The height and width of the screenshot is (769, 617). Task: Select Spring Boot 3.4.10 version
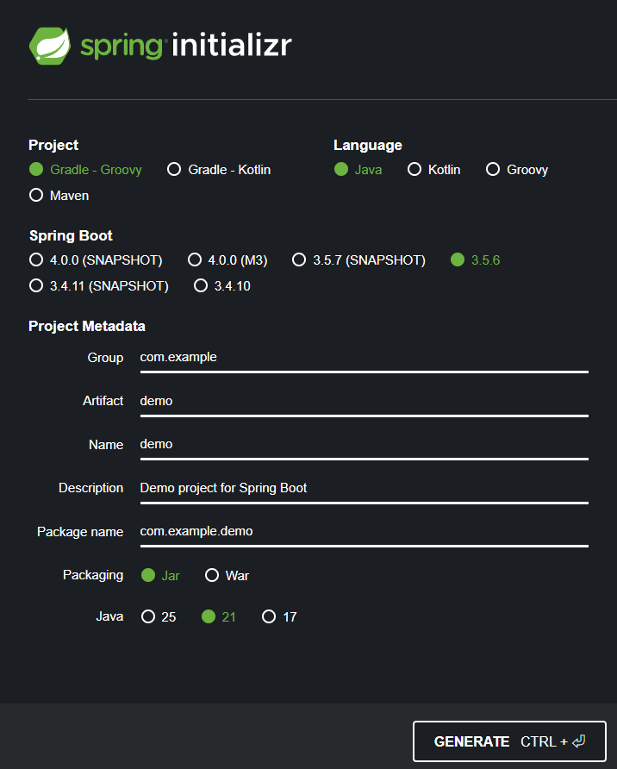coord(222,286)
